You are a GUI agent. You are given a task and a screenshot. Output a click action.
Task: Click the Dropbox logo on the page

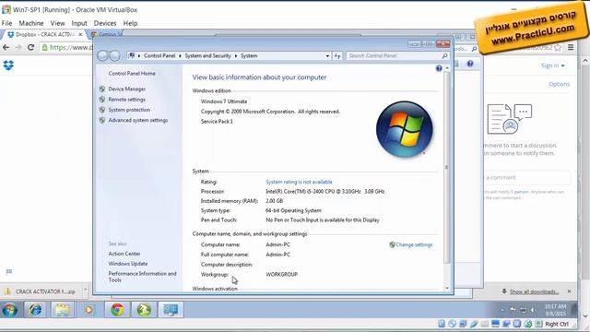8,65
